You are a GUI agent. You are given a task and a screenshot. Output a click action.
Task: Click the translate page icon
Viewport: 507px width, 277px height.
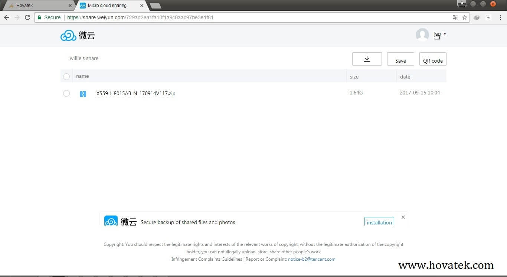455,17
